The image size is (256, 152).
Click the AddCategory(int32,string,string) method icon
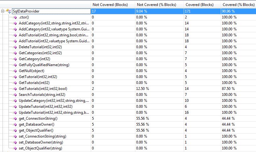15,23
